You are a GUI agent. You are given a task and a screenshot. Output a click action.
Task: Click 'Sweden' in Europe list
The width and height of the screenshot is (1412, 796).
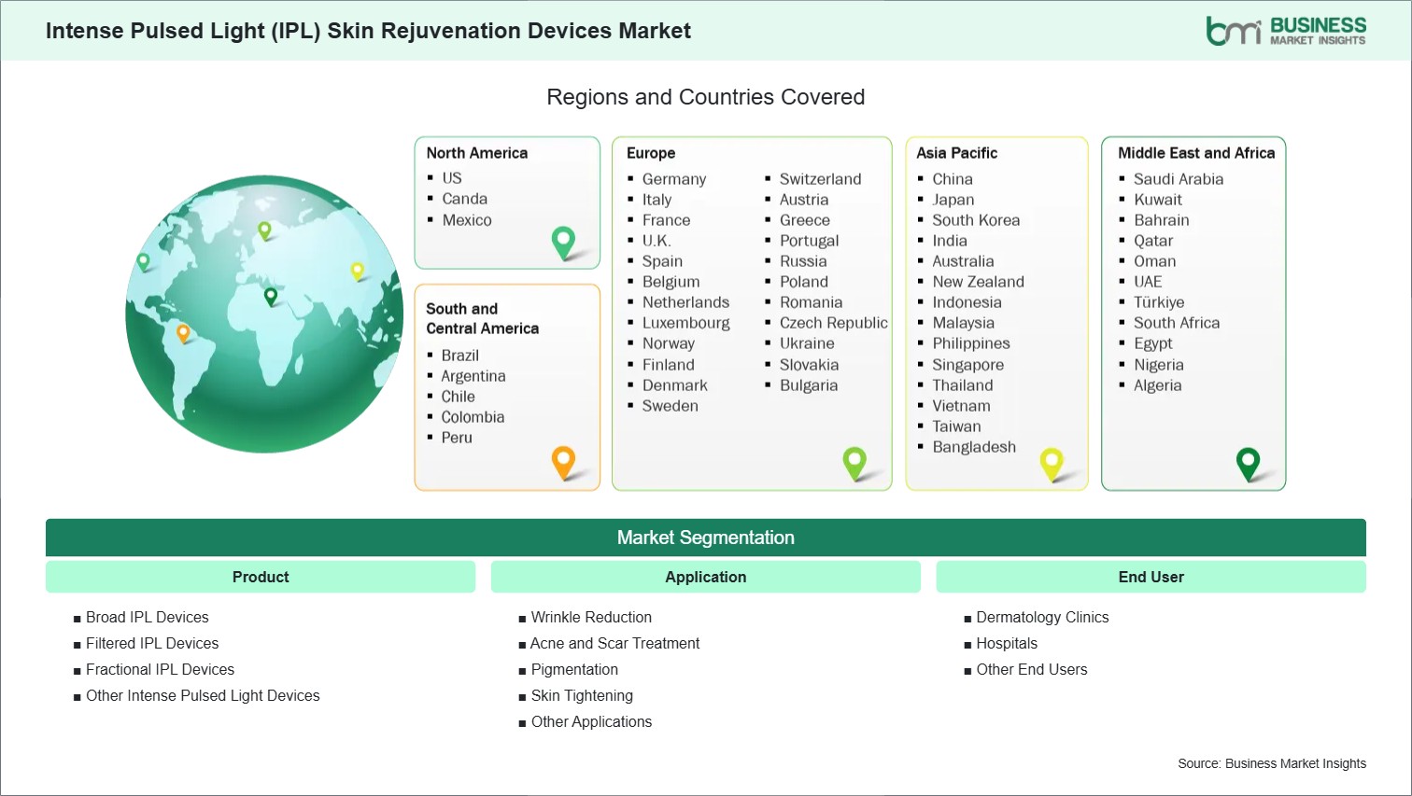pyautogui.click(x=671, y=406)
